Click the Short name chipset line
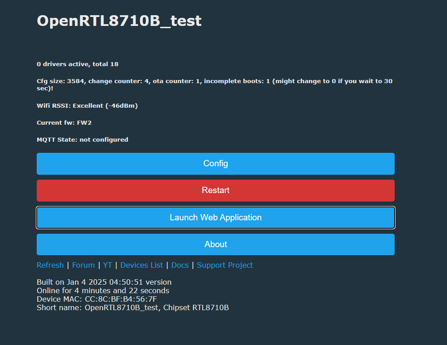 [x=132, y=307]
